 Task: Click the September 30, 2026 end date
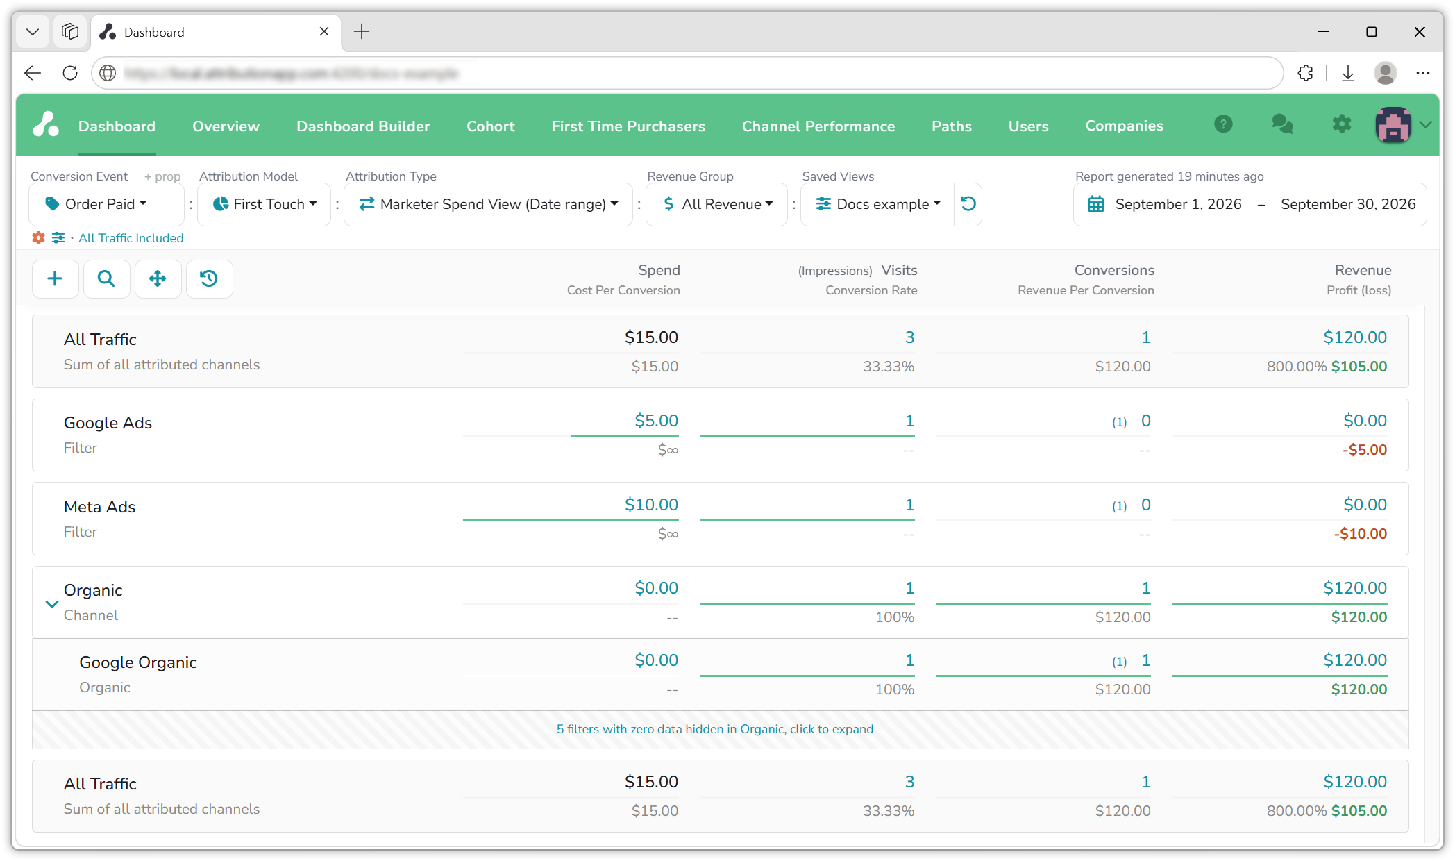(x=1348, y=204)
